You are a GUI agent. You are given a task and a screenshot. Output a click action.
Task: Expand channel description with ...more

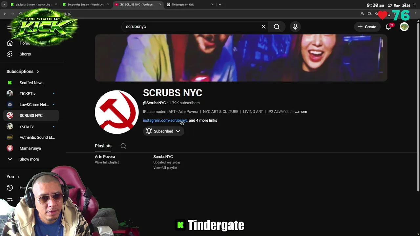301,112
